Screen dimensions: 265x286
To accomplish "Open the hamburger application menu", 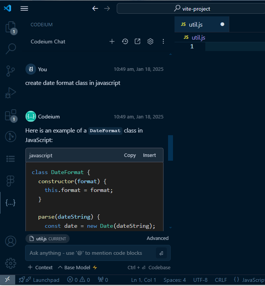I will click(x=24, y=8).
